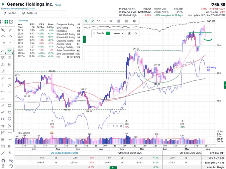Select the X mark annotation tool
This screenshot has height=169, width=226.
10,126
